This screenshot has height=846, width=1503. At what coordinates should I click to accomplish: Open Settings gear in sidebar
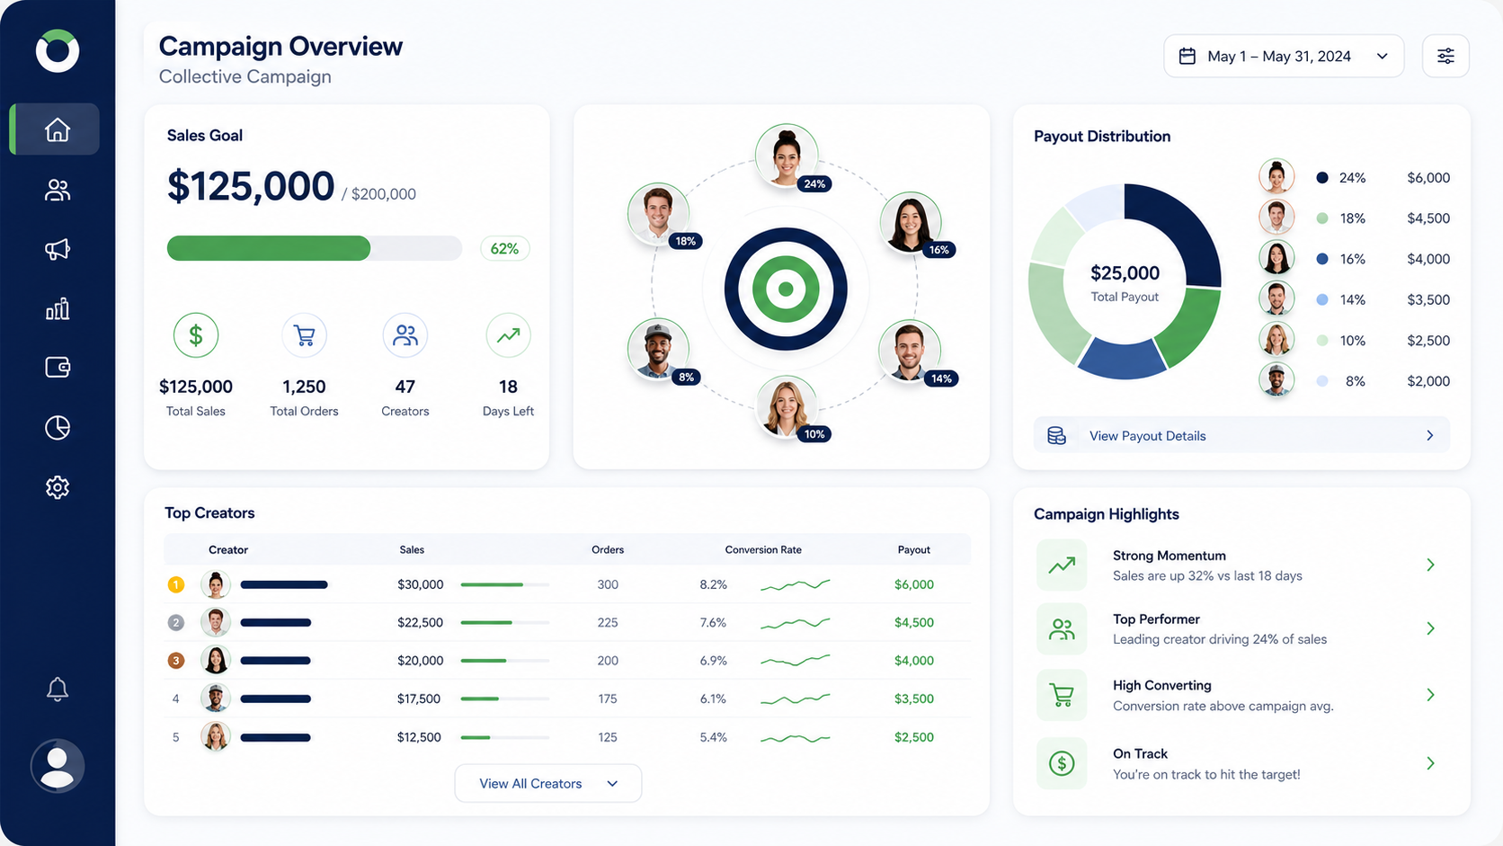tap(58, 487)
